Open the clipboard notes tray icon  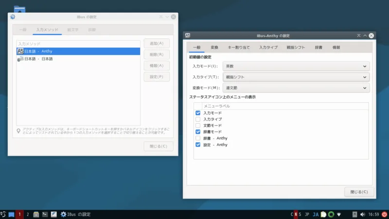pos(323,214)
